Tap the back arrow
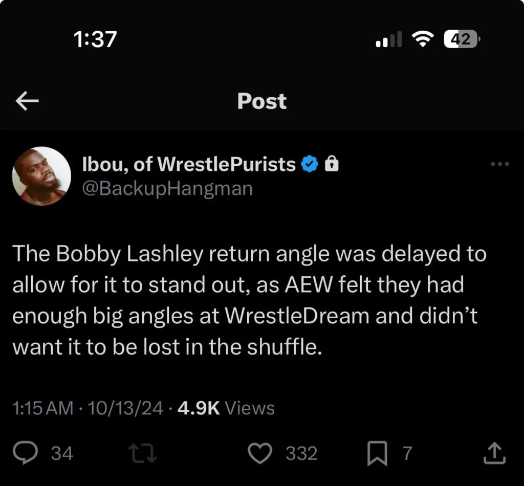The image size is (524, 486). pos(28,101)
